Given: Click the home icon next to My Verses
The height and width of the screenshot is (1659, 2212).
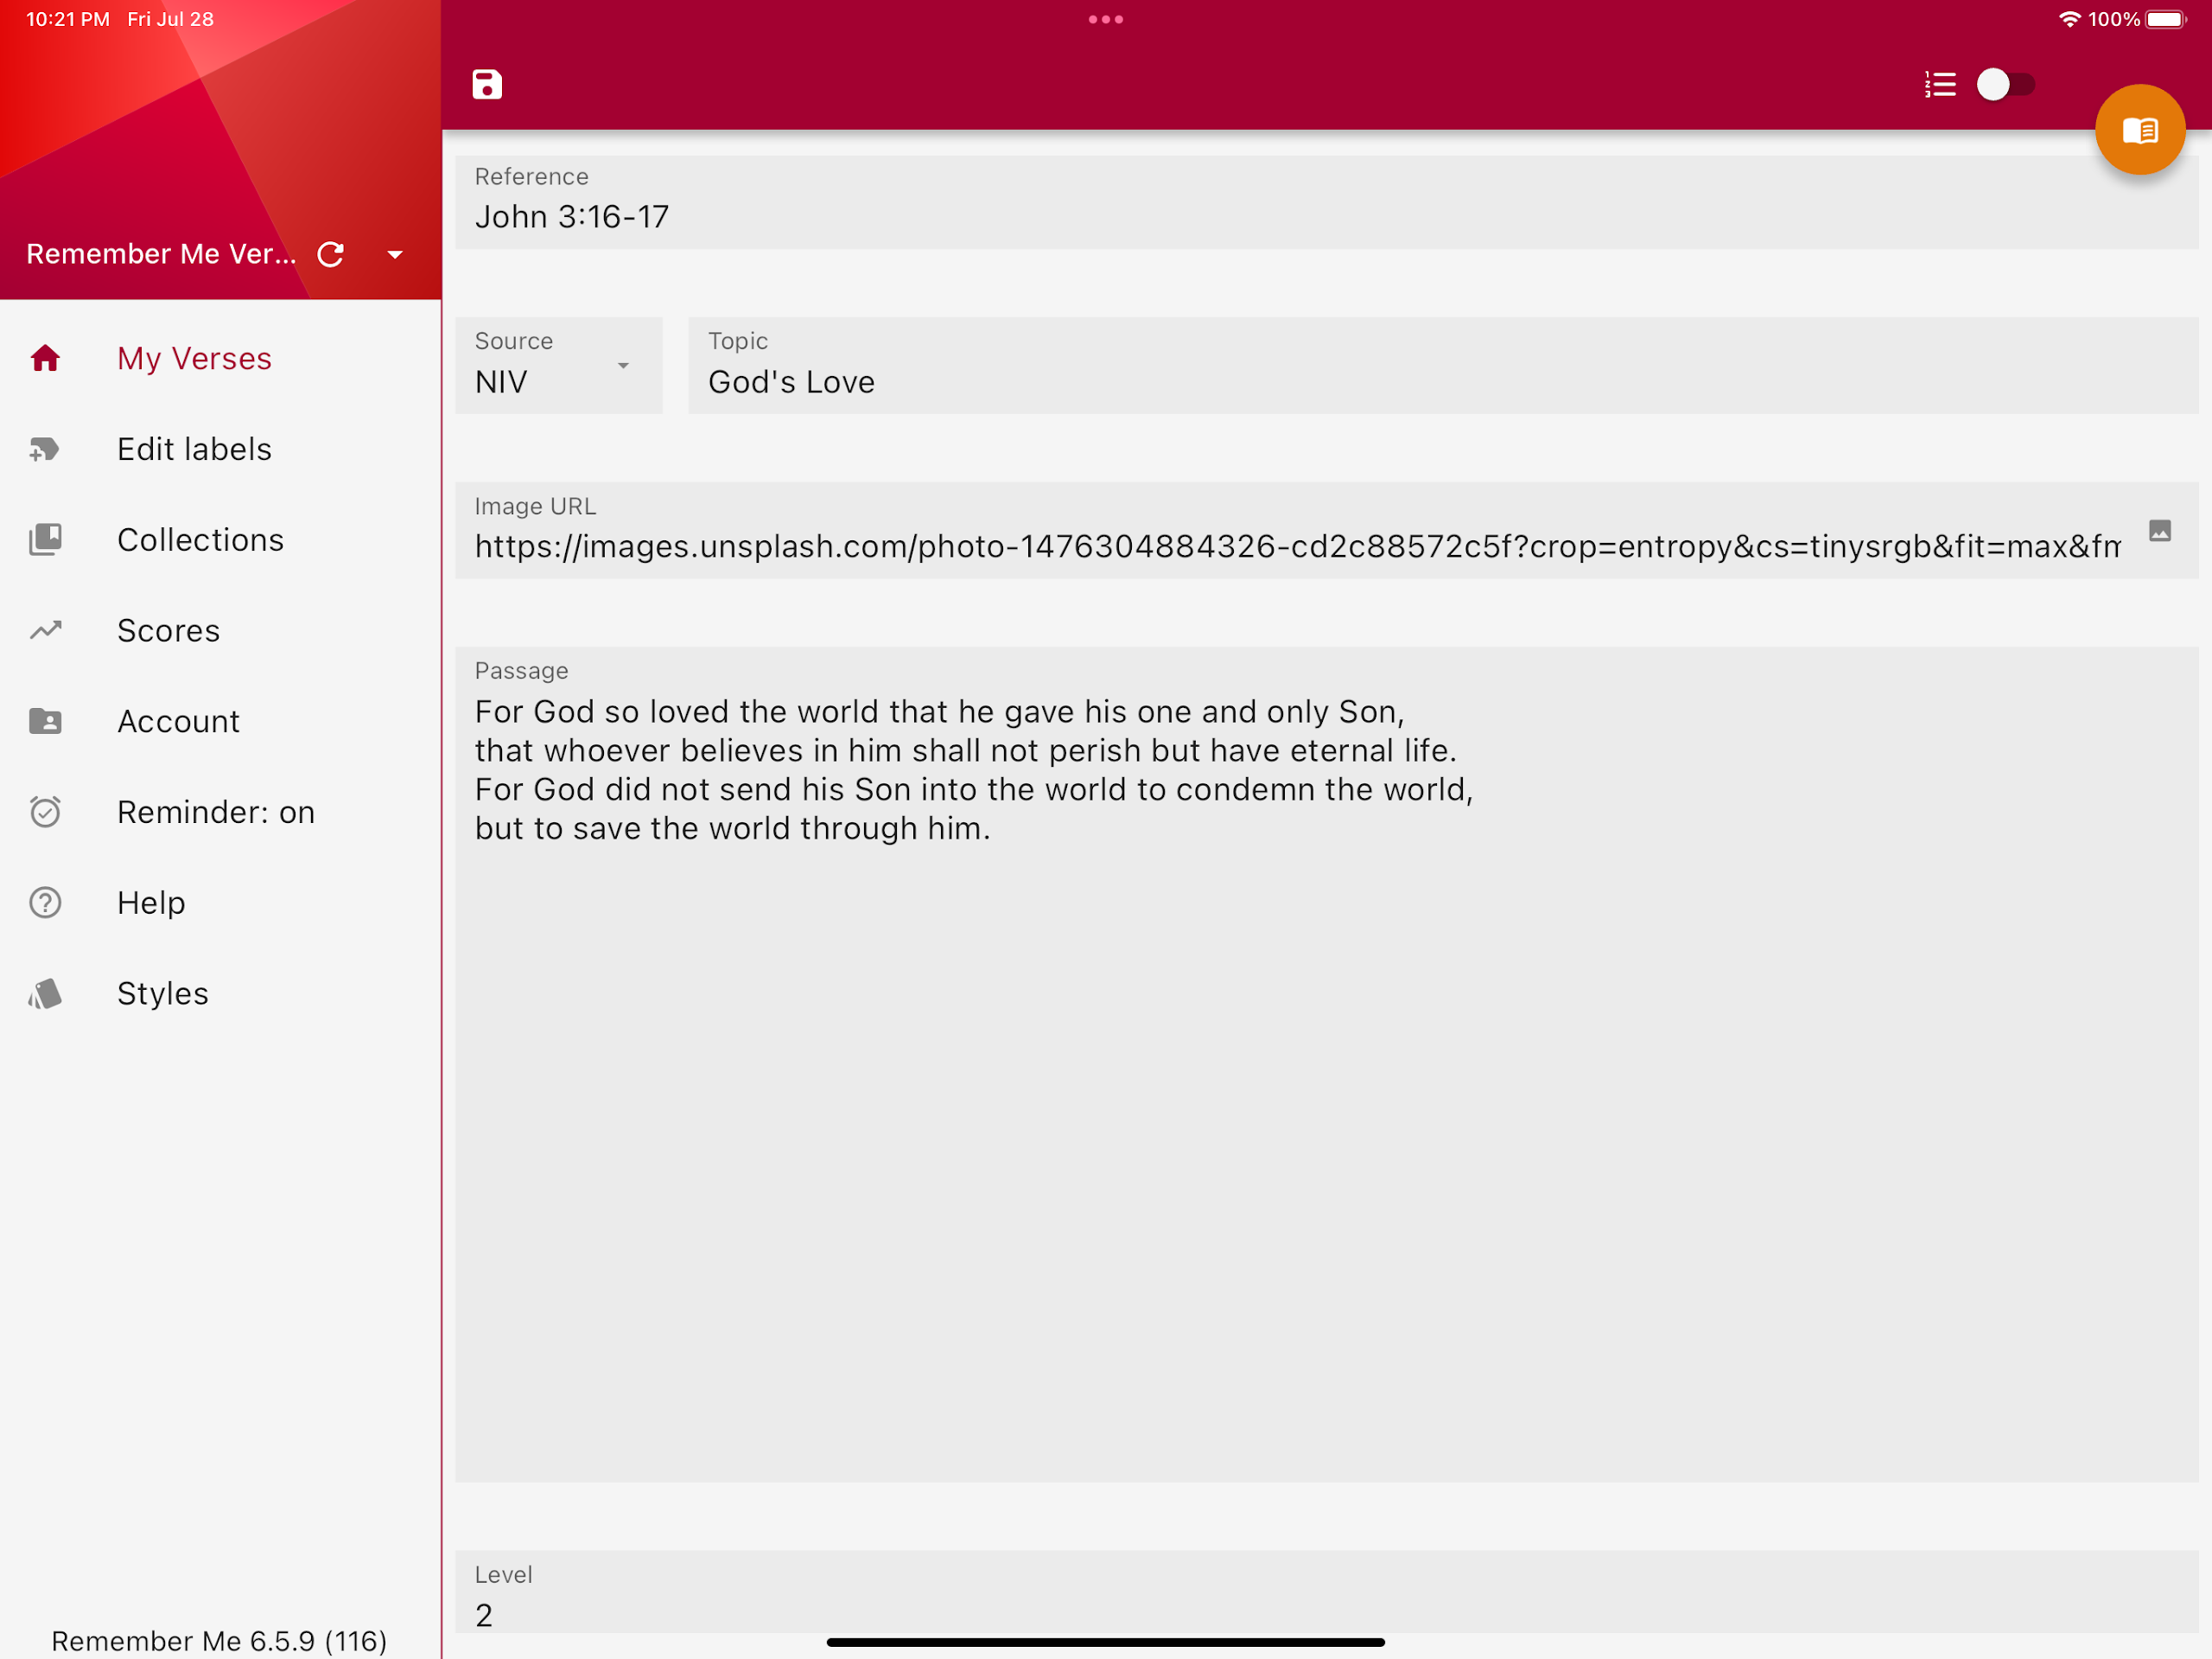Looking at the screenshot, I should pos(46,358).
